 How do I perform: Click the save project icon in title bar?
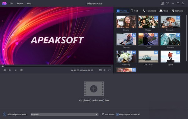click(x=162, y=3)
